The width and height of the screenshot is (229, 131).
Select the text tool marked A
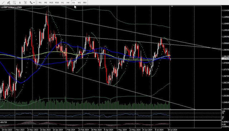(20, 2)
